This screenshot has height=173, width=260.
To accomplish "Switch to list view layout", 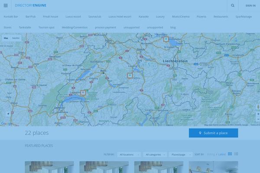I will 236,154.
